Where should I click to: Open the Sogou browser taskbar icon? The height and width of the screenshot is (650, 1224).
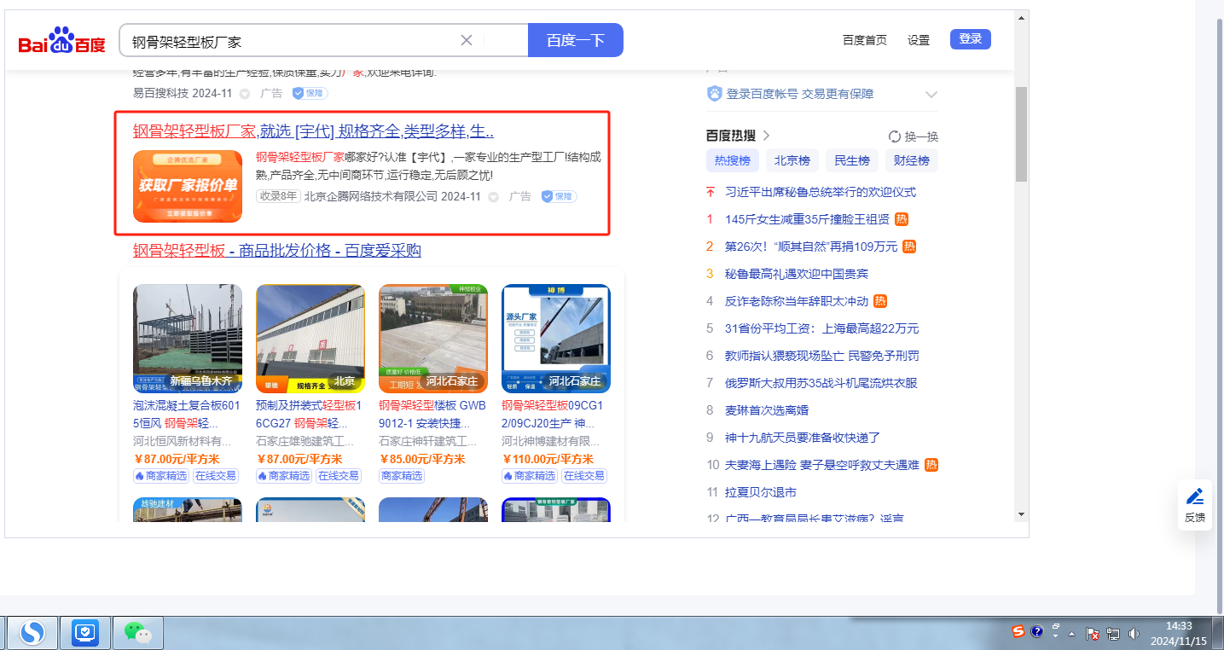(33, 632)
